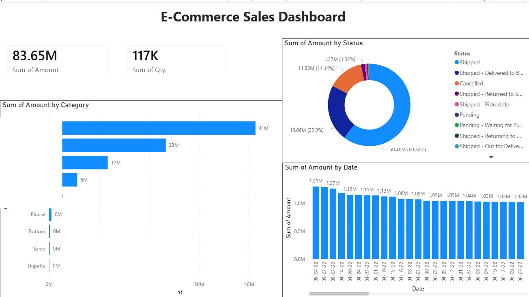Select the 117K Sum of Qty card
This screenshot has height=297, width=529.
175,59
